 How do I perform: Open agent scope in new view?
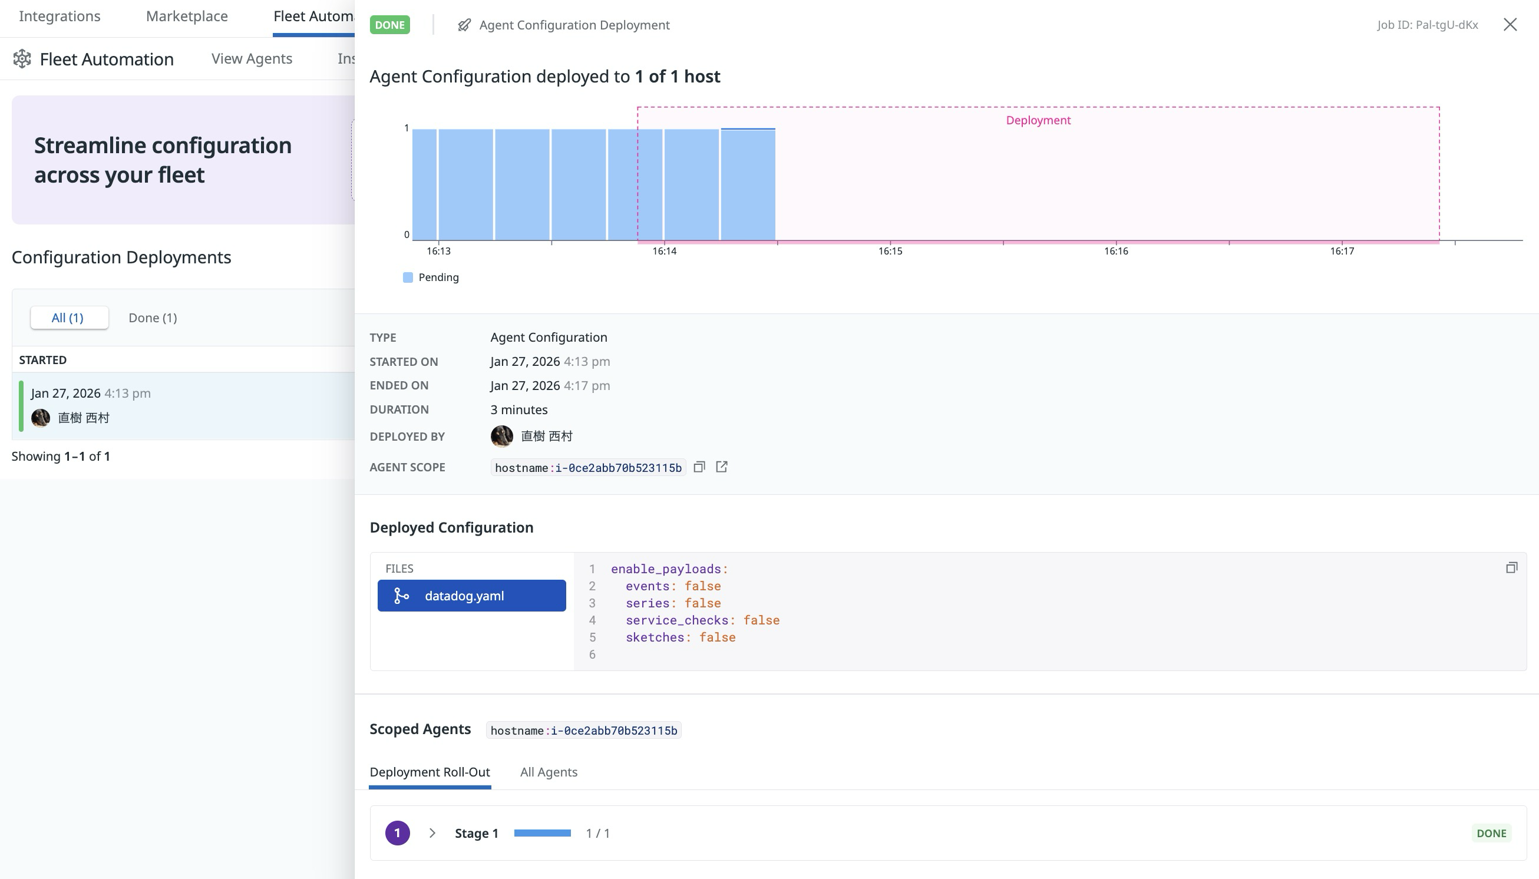(x=722, y=467)
